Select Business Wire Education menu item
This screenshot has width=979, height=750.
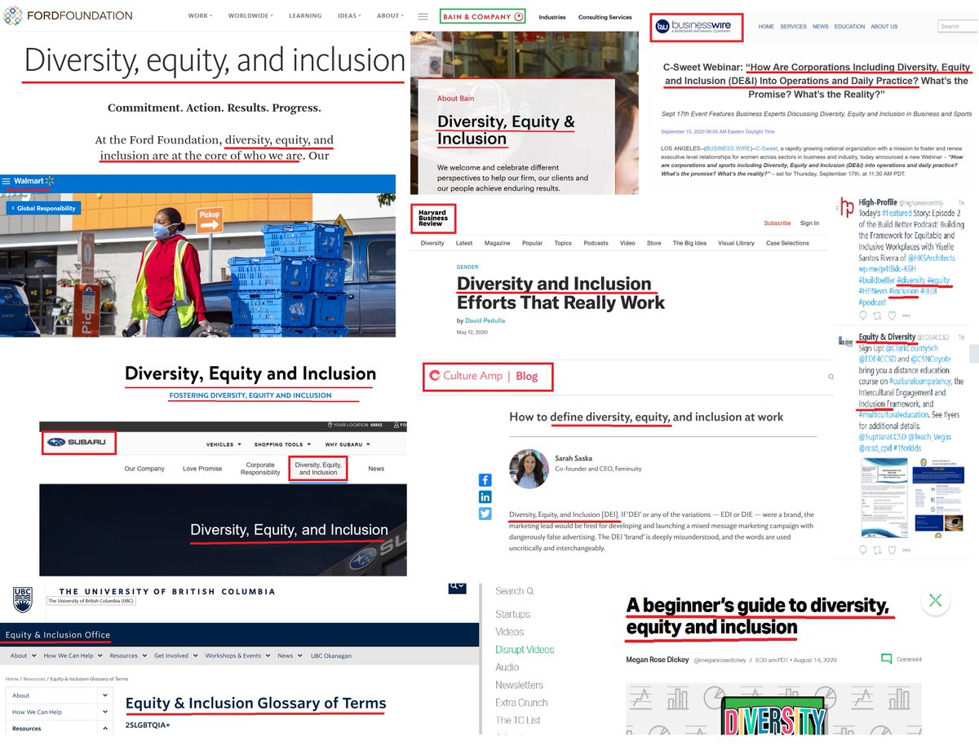point(849,26)
